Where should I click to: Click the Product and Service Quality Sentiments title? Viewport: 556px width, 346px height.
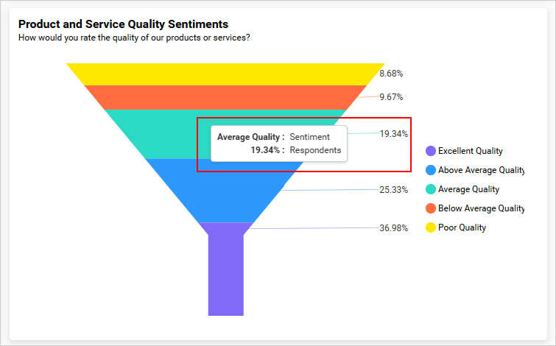(123, 24)
